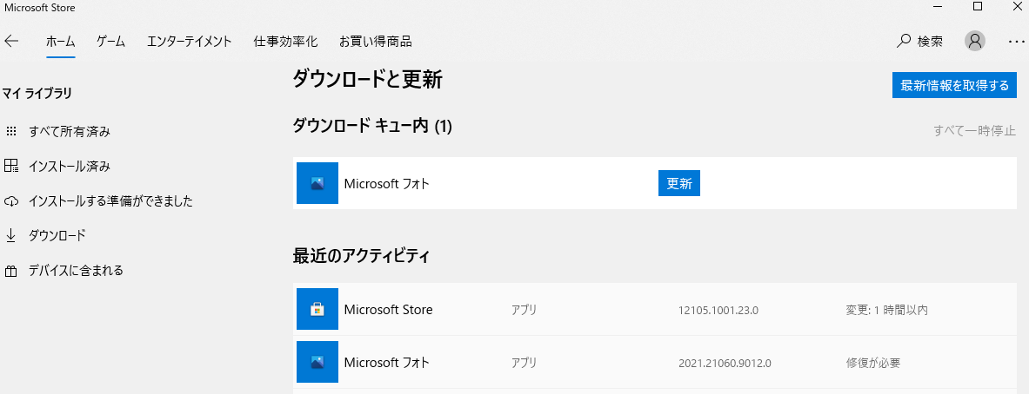
Task: Minimize the Microsoft Store window
Action: click(939, 7)
